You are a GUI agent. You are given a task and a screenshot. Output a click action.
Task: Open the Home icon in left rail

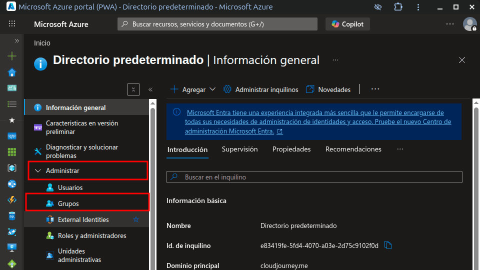click(x=12, y=72)
